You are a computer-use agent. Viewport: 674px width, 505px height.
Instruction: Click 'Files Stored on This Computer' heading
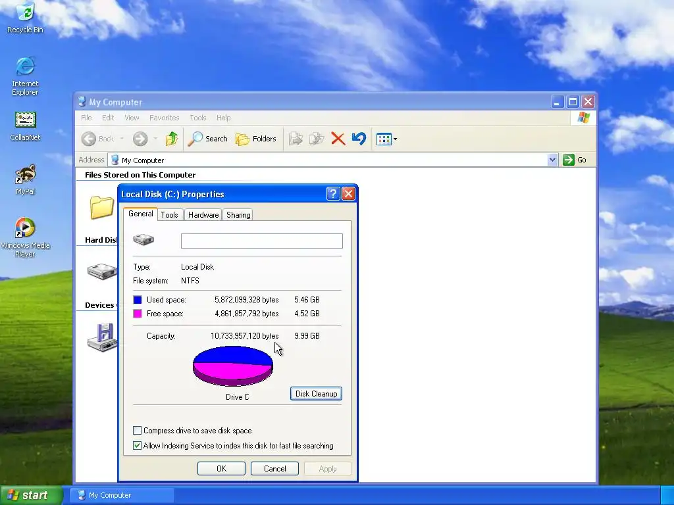(140, 175)
